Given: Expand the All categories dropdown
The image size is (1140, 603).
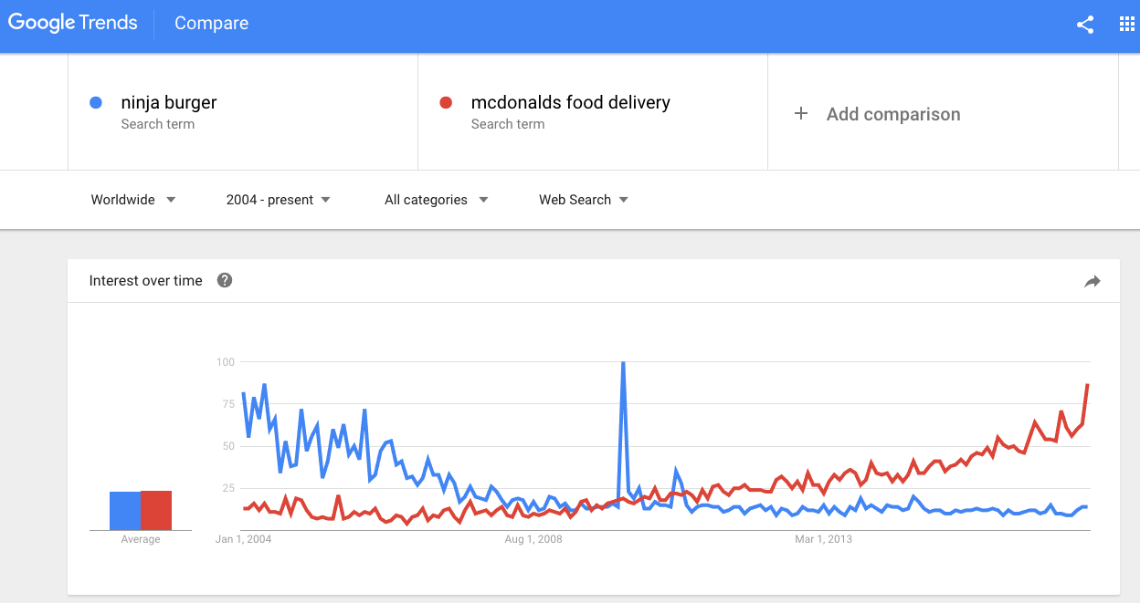Looking at the screenshot, I should click(437, 200).
